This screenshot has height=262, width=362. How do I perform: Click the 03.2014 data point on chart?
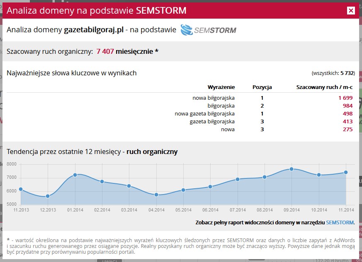coord(129,186)
